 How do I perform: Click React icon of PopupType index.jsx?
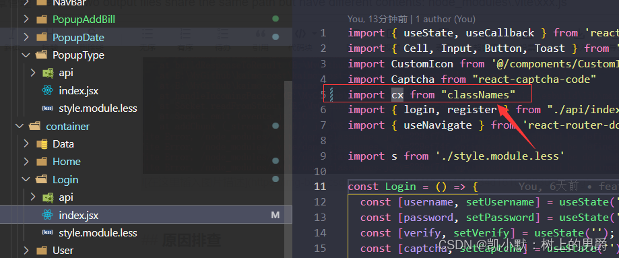[x=47, y=90]
